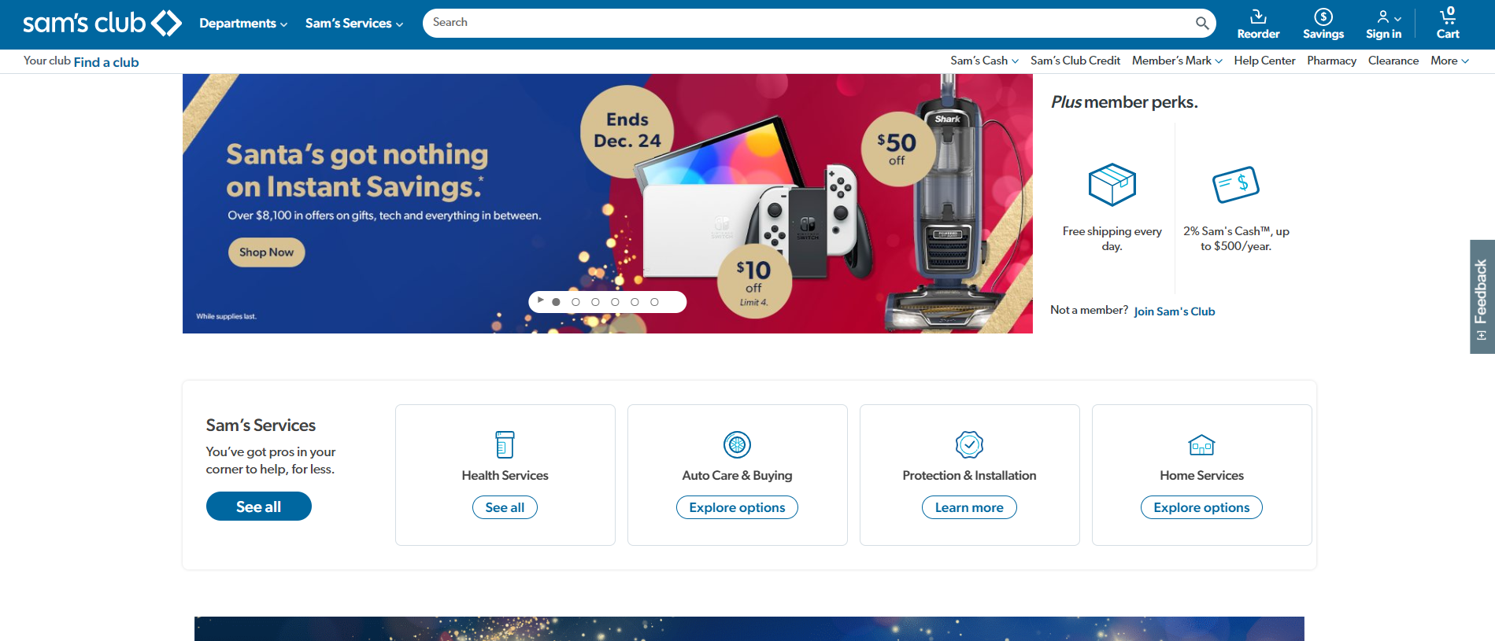The image size is (1495, 641).
Task: Click the search magnifier icon
Action: (1202, 23)
